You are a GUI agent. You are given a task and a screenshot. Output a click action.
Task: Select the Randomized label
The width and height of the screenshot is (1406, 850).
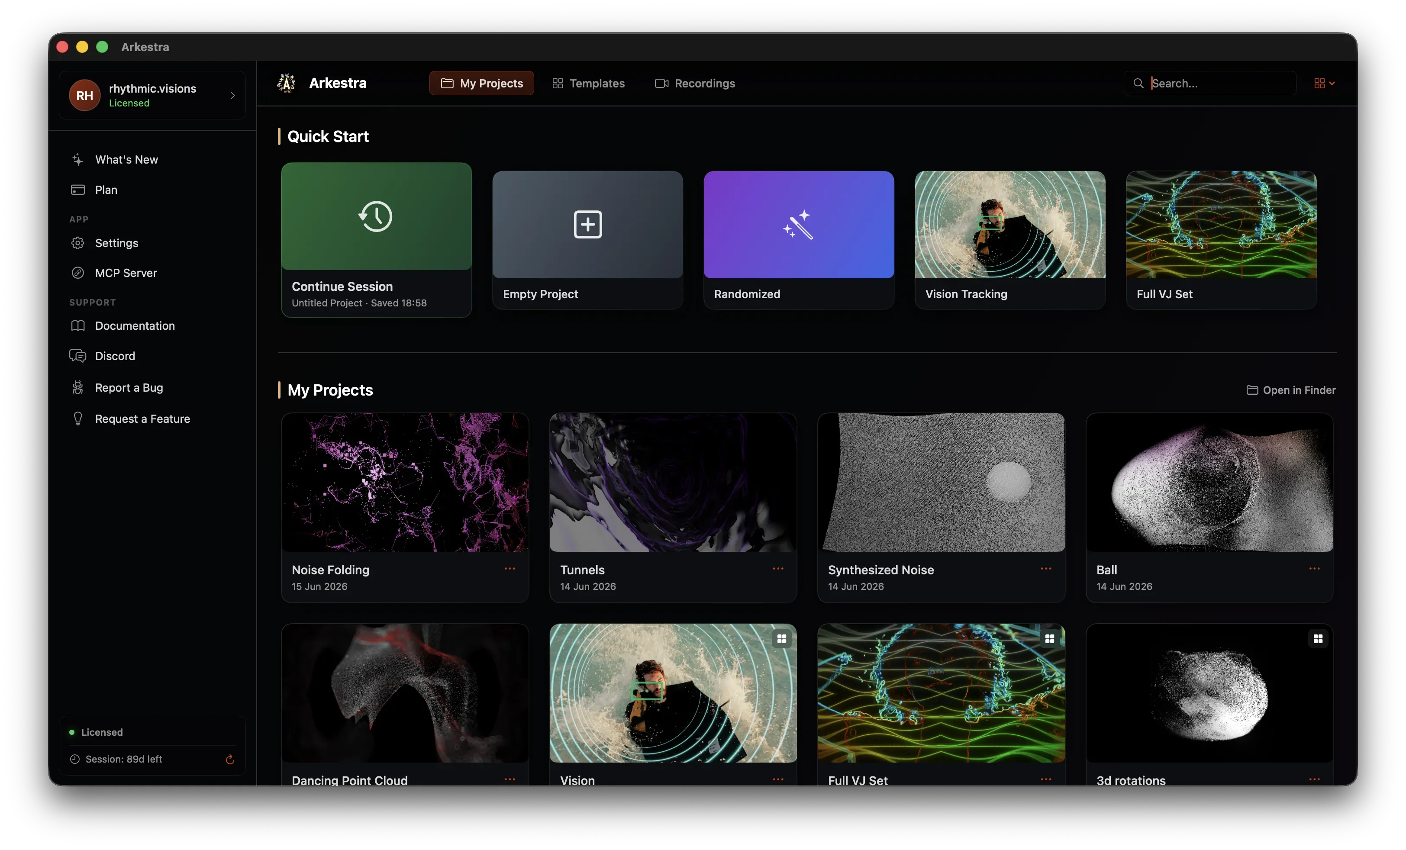pos(747,294)
